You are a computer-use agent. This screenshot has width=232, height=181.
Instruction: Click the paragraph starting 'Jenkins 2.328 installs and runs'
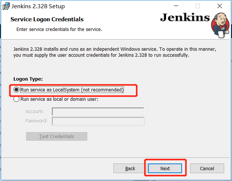tap(115, 52)
